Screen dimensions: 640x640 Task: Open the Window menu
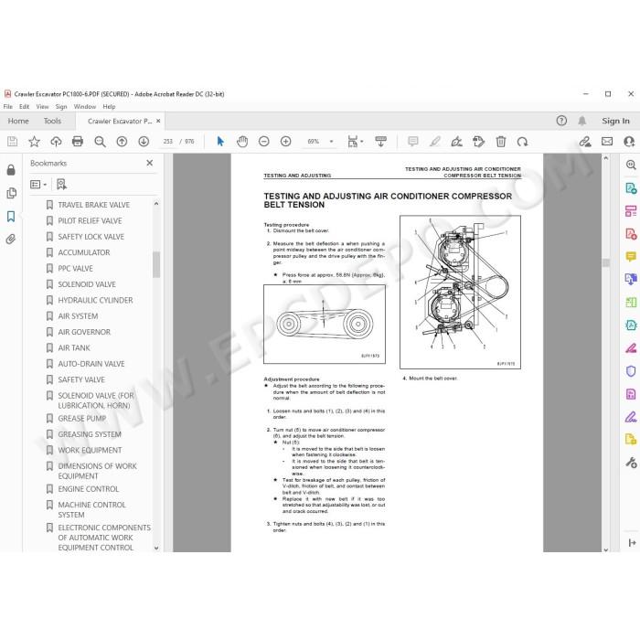(x=85, y=107)
